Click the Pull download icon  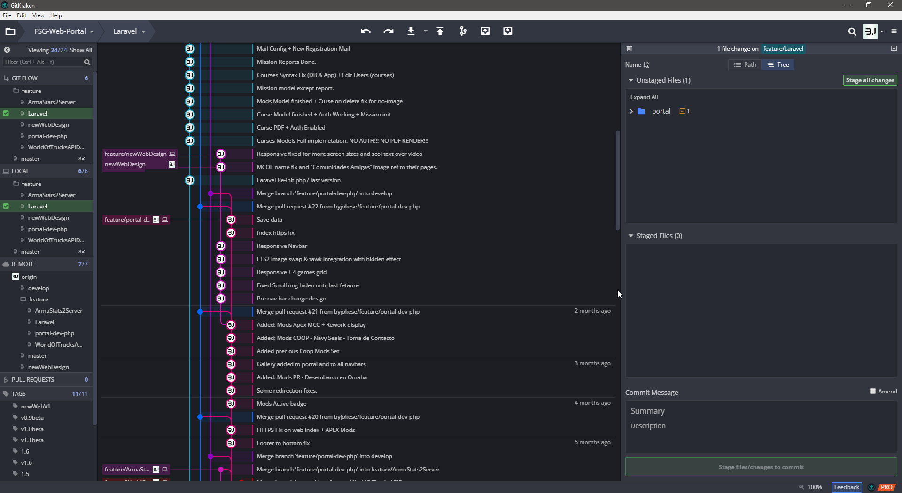pos(411,31)
